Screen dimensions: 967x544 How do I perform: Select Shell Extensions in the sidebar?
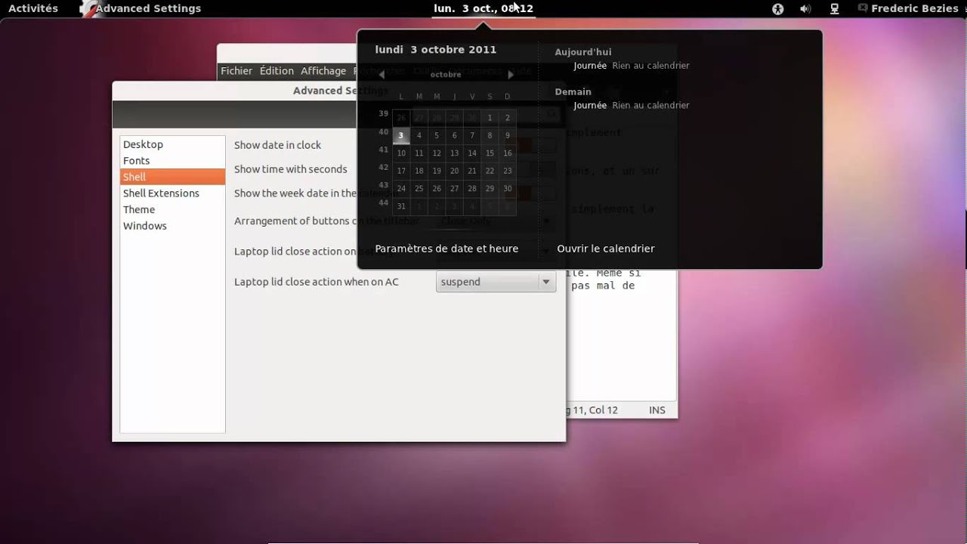pyautogui.click(x=172, y=193)
